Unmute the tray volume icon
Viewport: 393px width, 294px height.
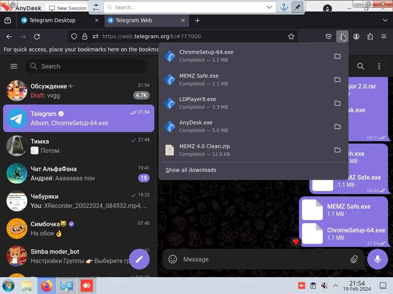tap(324, 286)
